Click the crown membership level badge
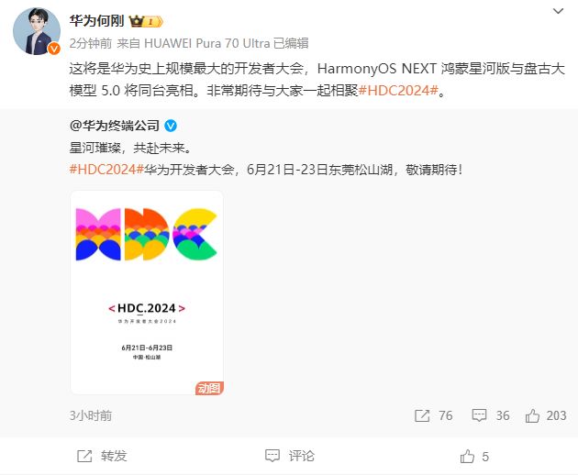The height and width of the screenshot is (475, 578). coord(146,21)
